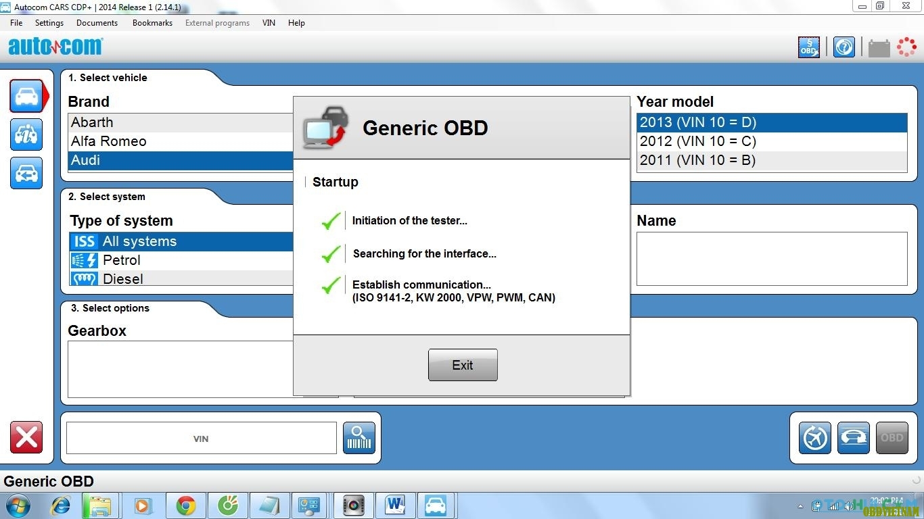Open the File menu
This screenshot has width=924, height=519.
pyautogui.click(x=16, y=22)
